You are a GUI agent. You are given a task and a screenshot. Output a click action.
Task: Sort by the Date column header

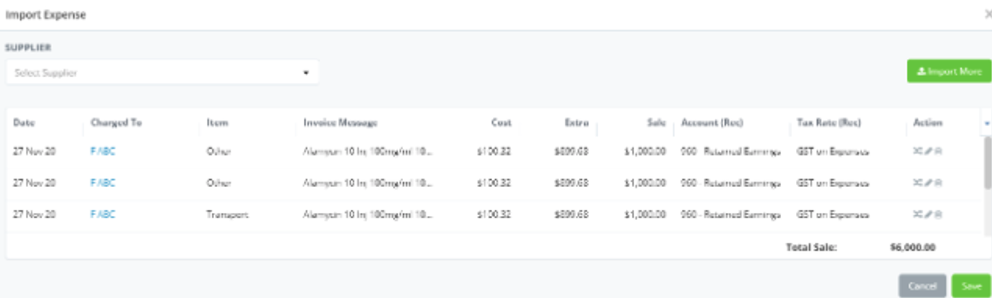(x=24, y=122)
